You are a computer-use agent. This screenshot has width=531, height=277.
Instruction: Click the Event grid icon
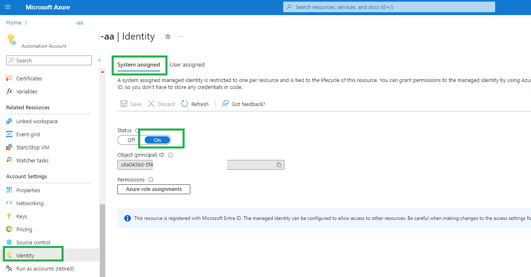click(9, 134)
